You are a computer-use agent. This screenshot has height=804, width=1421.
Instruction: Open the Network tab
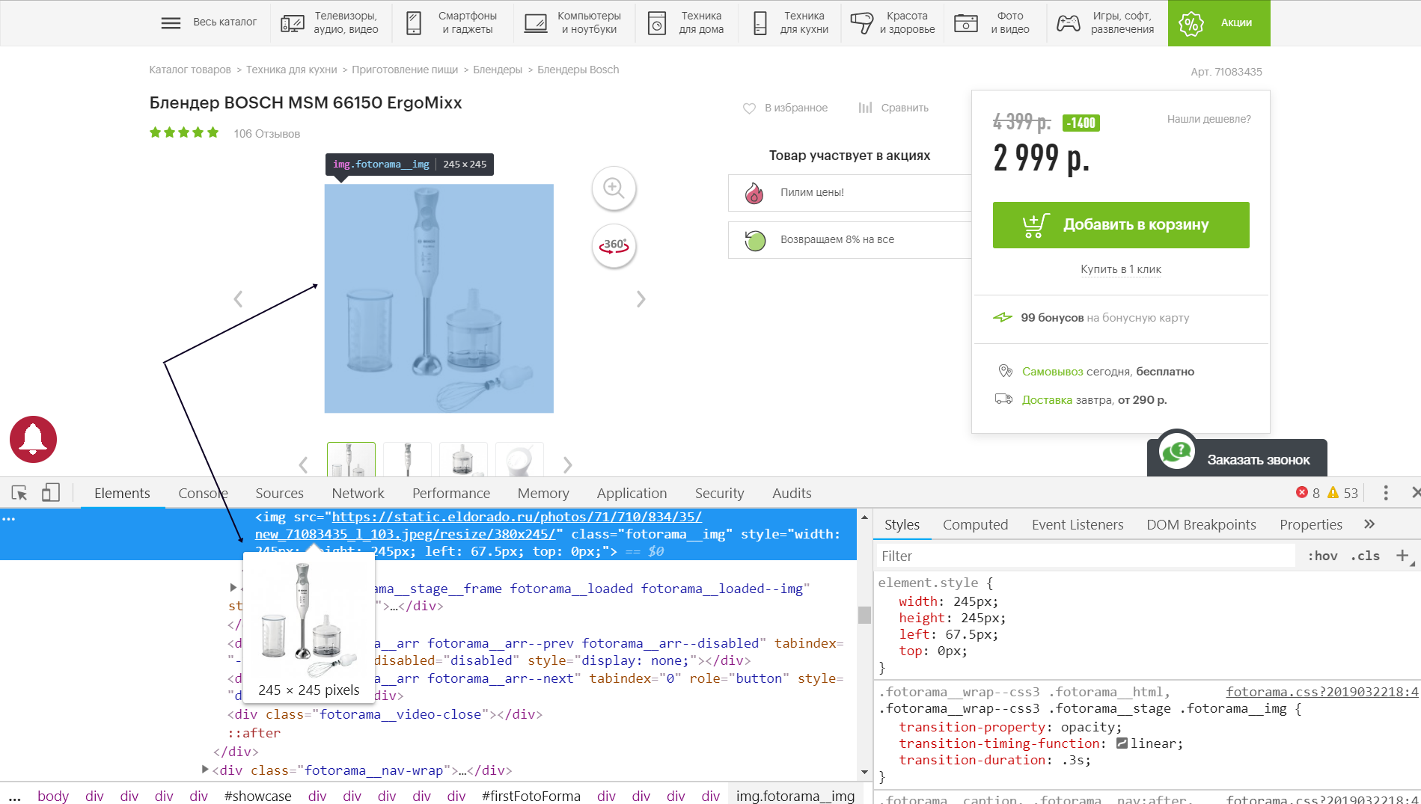pos(358,493)
